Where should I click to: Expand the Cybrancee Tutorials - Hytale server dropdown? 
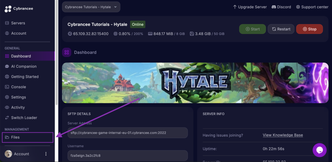pos(91,7)
